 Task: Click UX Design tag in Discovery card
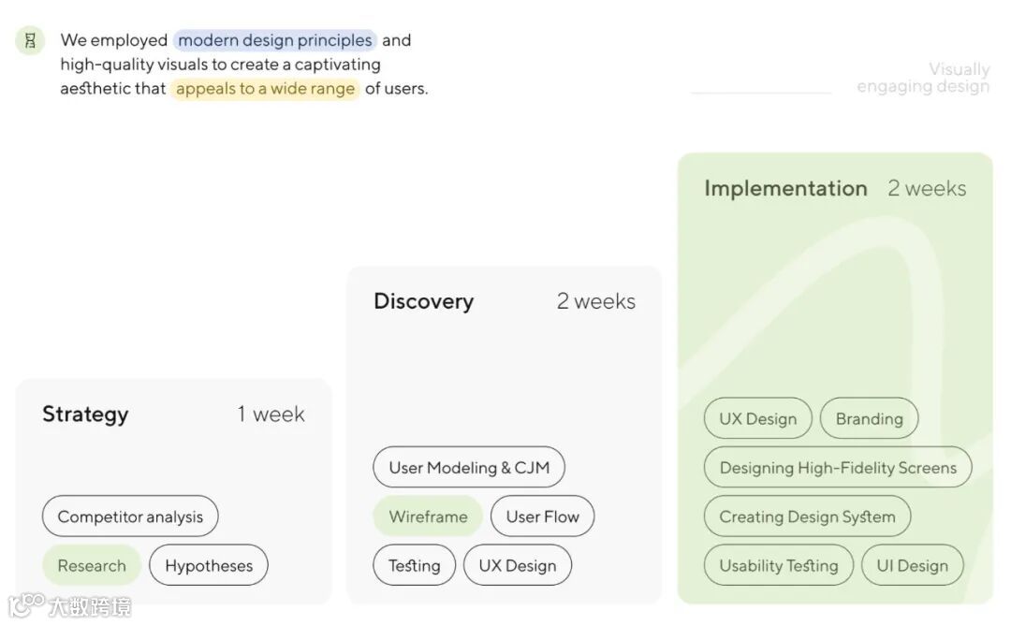tap(518, 565)
